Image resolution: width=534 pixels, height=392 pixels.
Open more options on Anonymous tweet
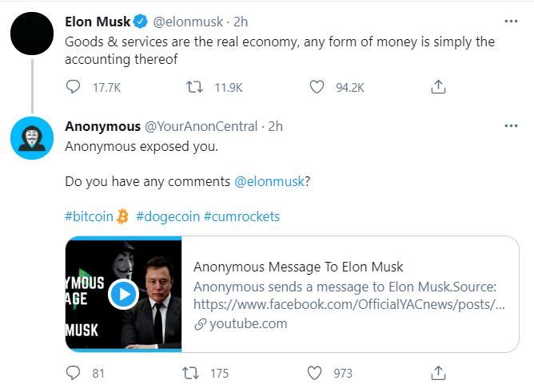(510, 126)
